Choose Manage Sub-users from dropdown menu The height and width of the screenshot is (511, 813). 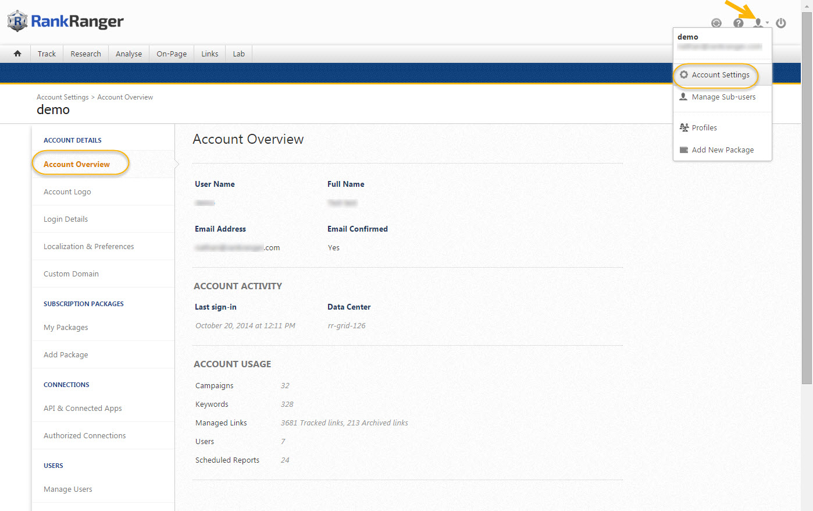(x=723, y=97)
